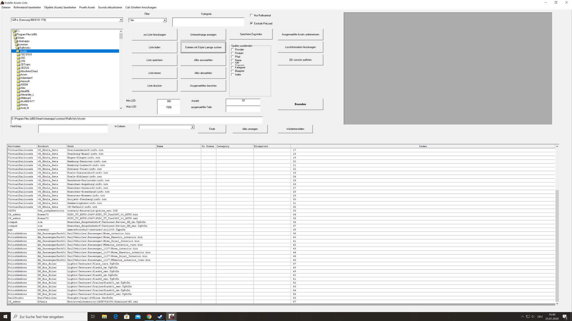Click the folder icon beside Program Files (x86)
The height and width of the screenshot is (321, 572).
point(15,34)
